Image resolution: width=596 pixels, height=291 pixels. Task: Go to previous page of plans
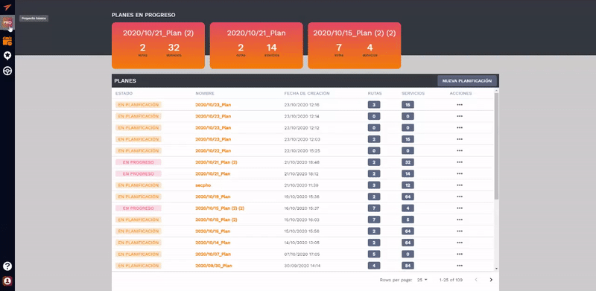click(476, 280)
